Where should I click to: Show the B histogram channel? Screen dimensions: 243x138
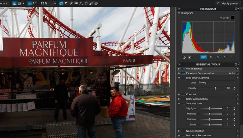tap(224, 57)
